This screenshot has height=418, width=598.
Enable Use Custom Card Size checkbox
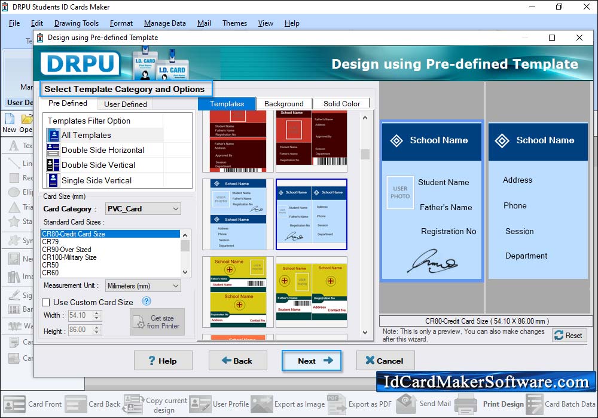(x=46, y=302)
